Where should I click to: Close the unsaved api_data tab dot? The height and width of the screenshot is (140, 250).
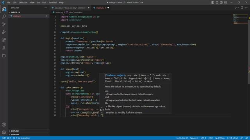[x=89, y=8]
